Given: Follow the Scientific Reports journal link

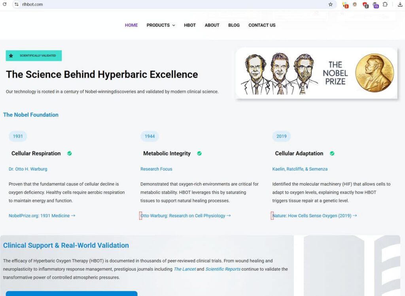Looking at the screenshot, I should tap(223, 269).
